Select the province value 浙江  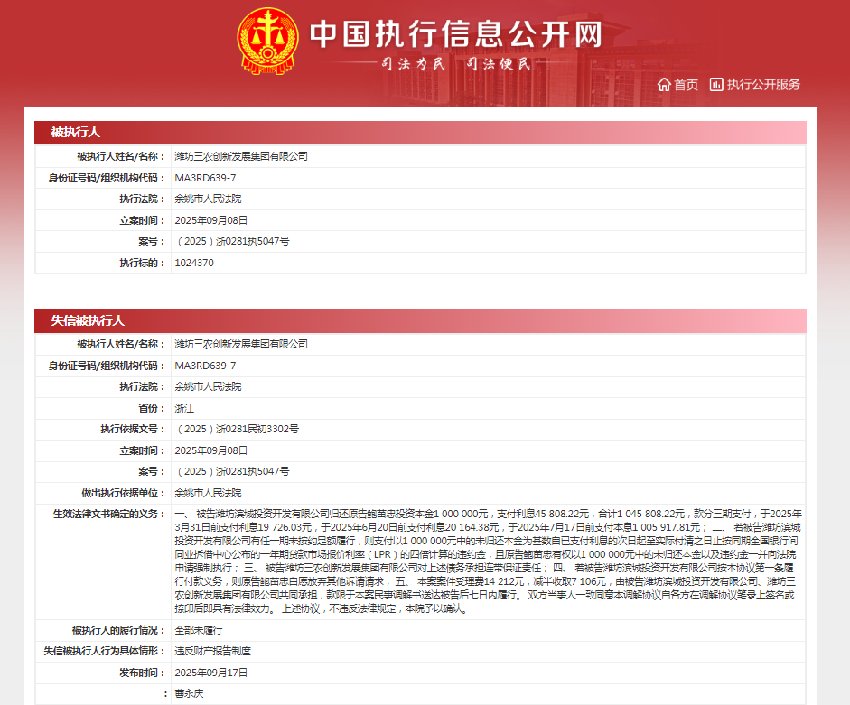[x=184, y=408]
